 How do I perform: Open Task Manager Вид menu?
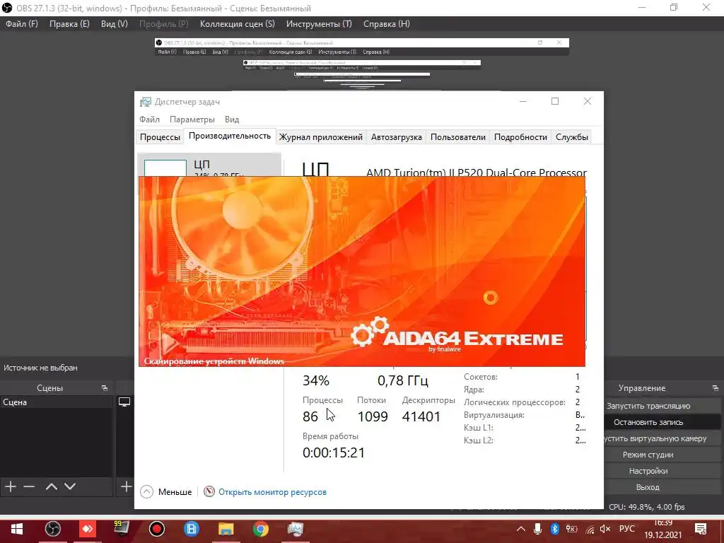[232, 119]
